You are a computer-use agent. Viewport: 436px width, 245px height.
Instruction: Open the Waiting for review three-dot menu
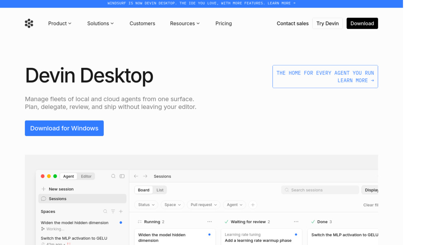tap(296, 222)
